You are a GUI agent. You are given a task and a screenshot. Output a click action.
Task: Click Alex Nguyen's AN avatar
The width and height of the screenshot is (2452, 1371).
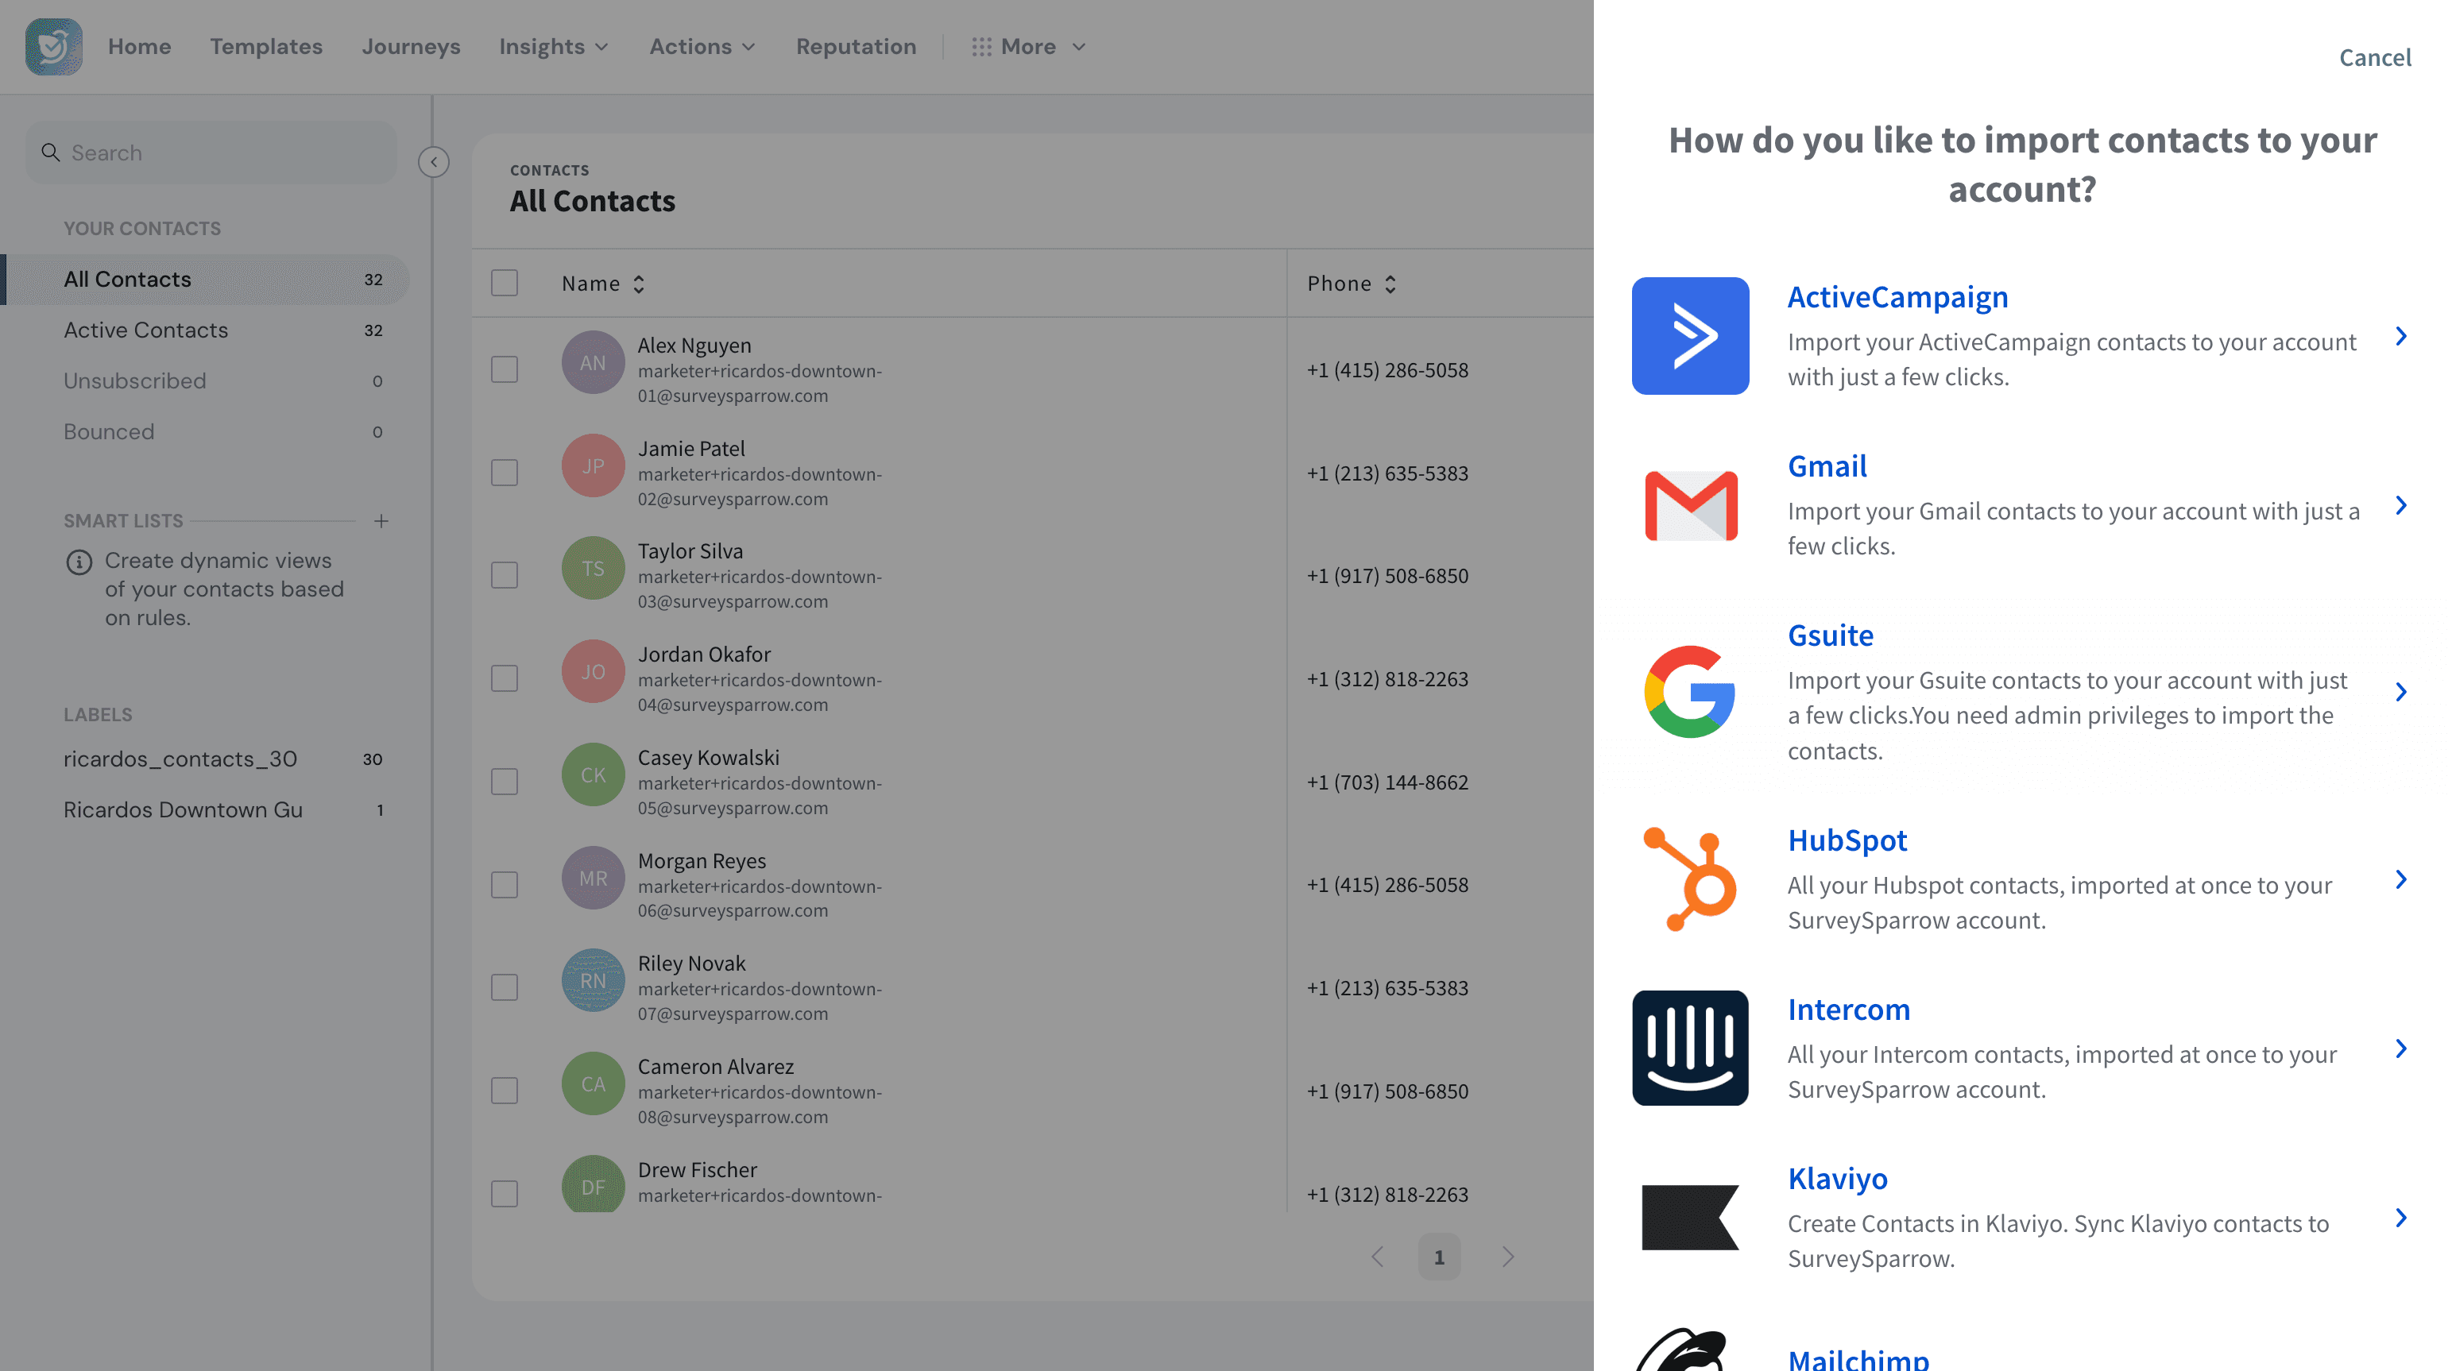[592, 361]
